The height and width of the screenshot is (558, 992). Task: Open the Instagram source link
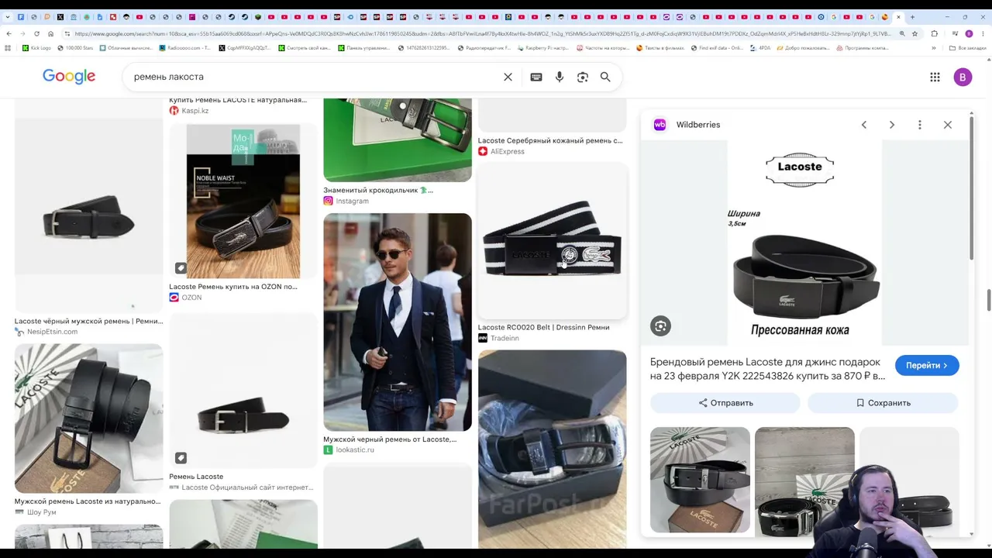pos(346,201)
